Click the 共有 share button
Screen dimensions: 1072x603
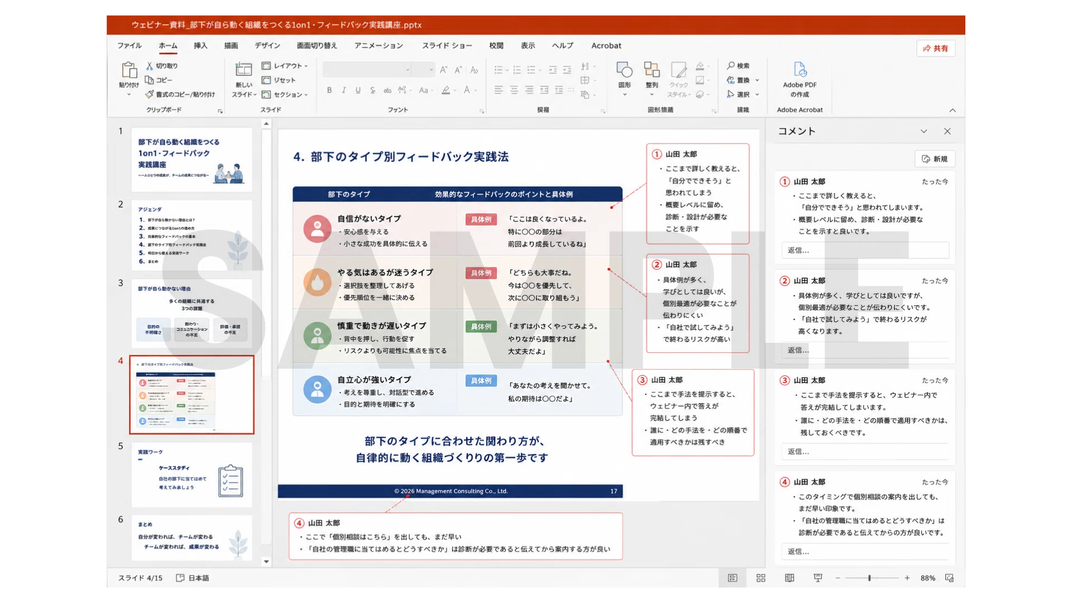(936, 49)
